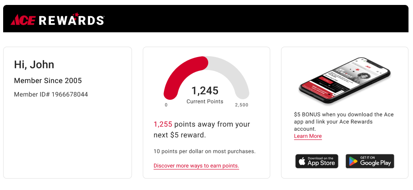This screenshot has height=190, width=413.
Task: Click the red 1,255 points away figure
Action: point(163,124)
